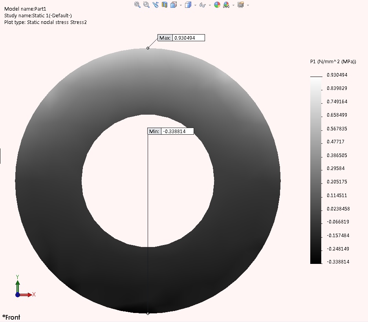Screen dimensions: 368x322
Task: Click the legend title P1 (N/mm^2 (MPa))
Action: coord(333,62)
